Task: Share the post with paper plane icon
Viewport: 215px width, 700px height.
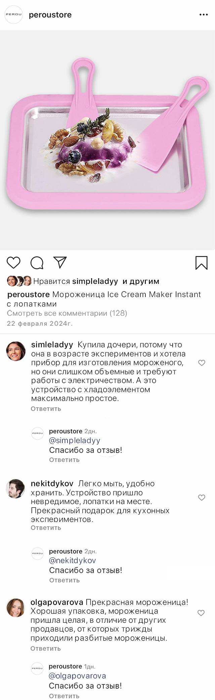Action: click(60, 263)
